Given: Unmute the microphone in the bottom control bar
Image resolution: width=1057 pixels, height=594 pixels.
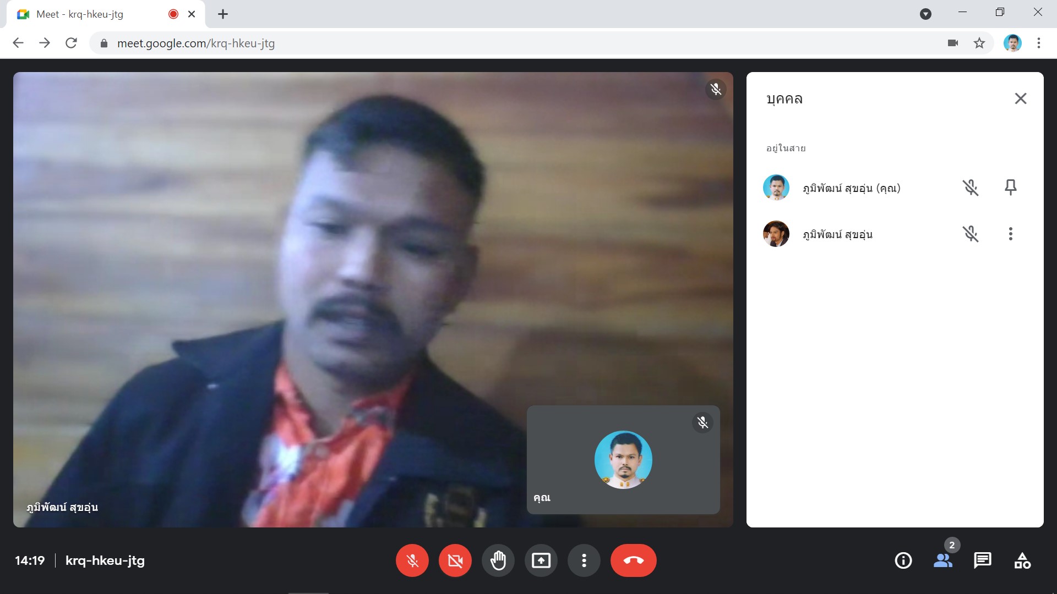Looking at the screenshot, I should (412, 560).
